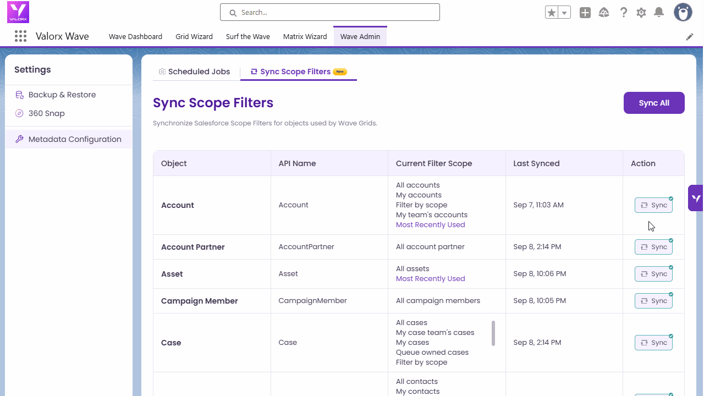Image resolution: width=704 pixels, height=396 pixels.
Task: Select 360 Snap in the sidebar
Action: 47,113
